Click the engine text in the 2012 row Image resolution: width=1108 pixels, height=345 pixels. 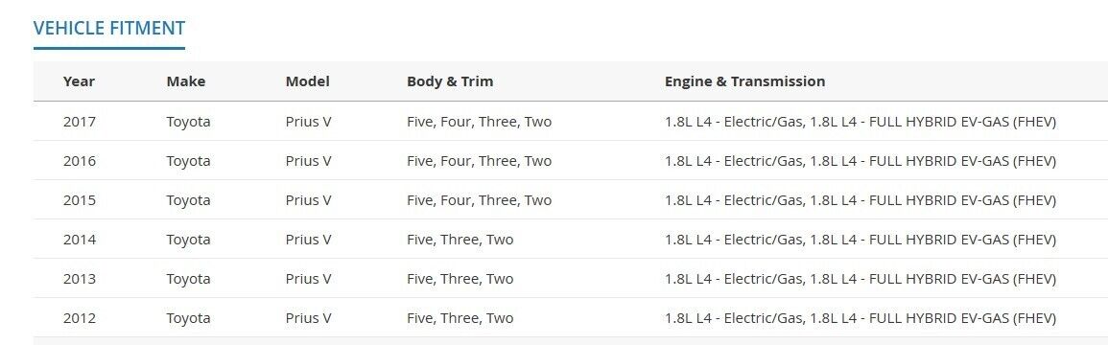tap(860, 318)
